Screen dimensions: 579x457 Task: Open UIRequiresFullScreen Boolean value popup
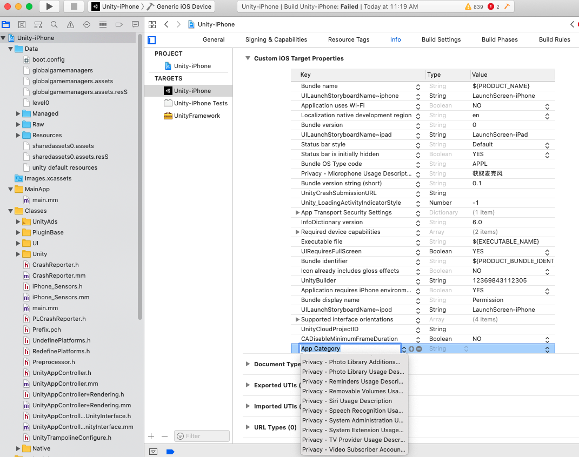pos(547,252)
